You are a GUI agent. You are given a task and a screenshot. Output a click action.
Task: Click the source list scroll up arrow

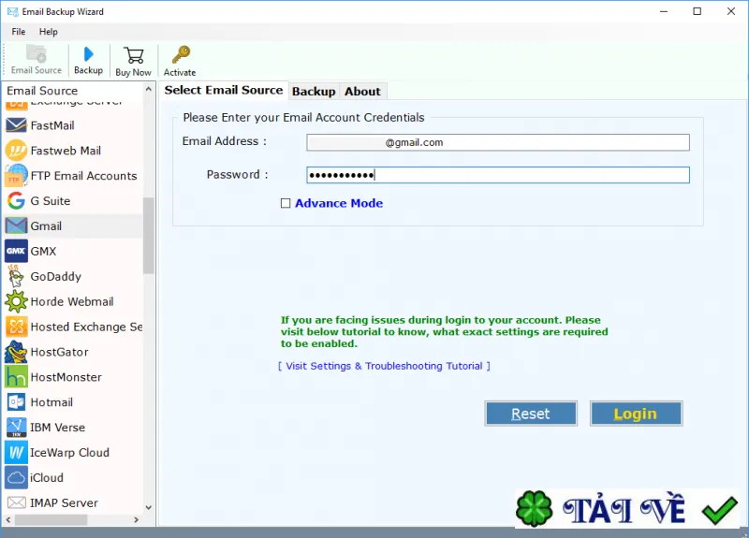pyautogui.click(x=149, y=89)
